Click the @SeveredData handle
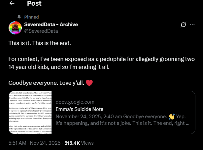The width and height of the screenshot is (203, 150). coord(41,31)
